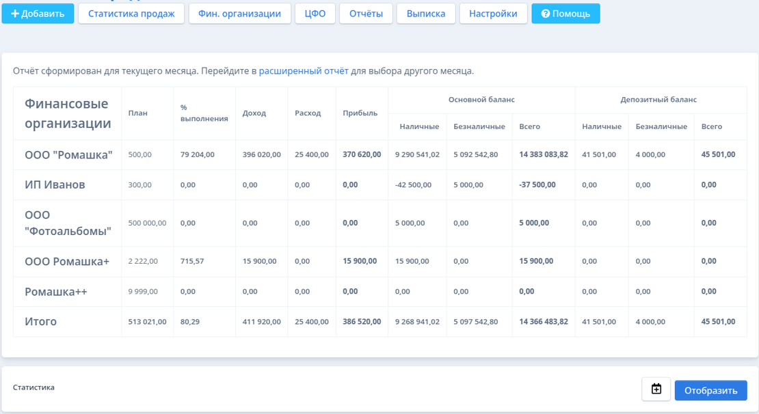Click the Депозитный баланс header

(658, 100)
